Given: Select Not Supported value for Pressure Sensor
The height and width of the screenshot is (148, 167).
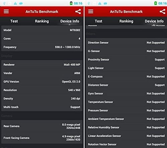Looking at the screenshot, I should click(x=156, y=110).
